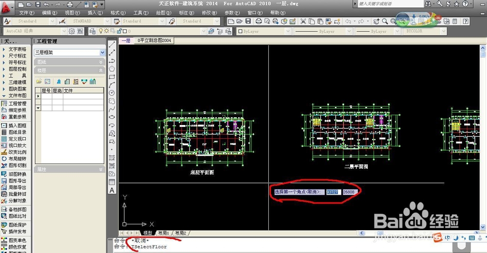Switch to the 0平立剖总图2004 drawing tab

tap(154, 40)
